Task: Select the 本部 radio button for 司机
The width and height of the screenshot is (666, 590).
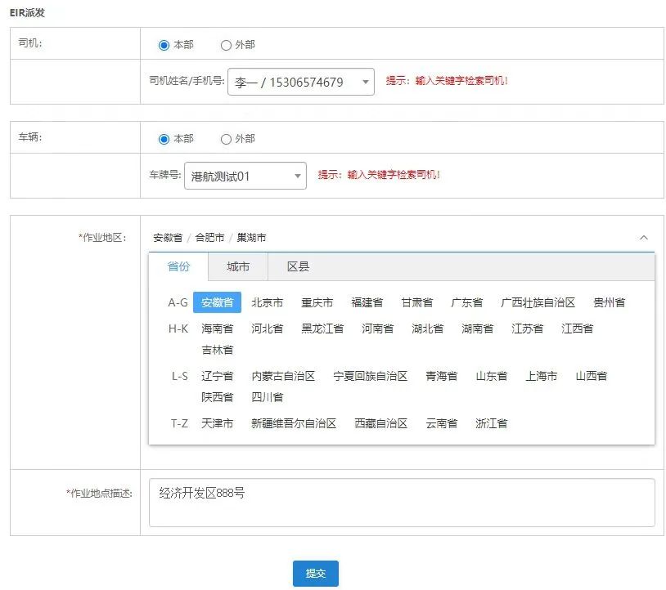Action: (173, 45)
